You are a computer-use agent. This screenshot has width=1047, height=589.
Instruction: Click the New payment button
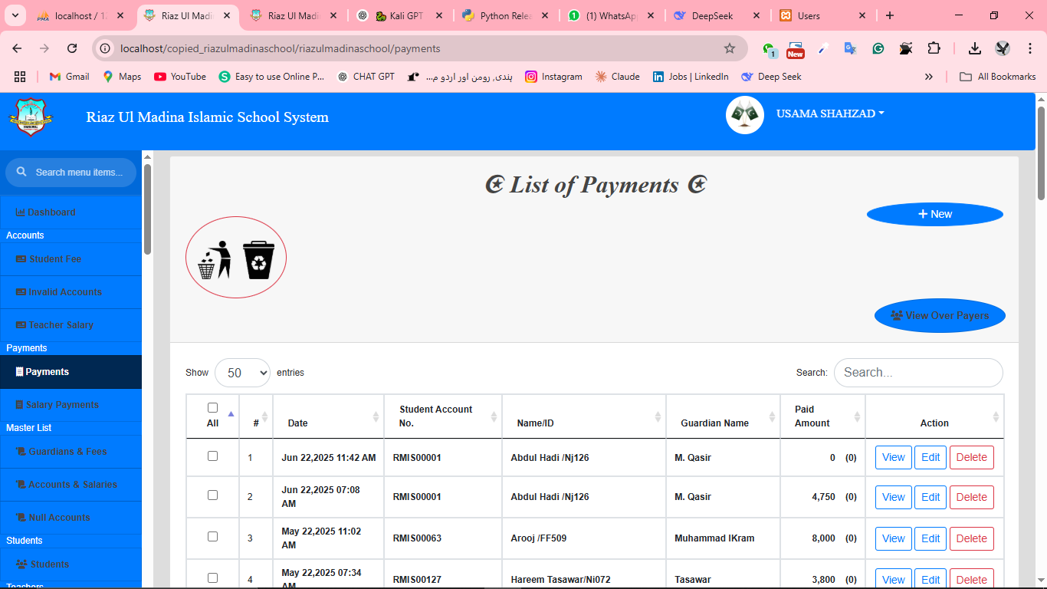click(935, 215)
